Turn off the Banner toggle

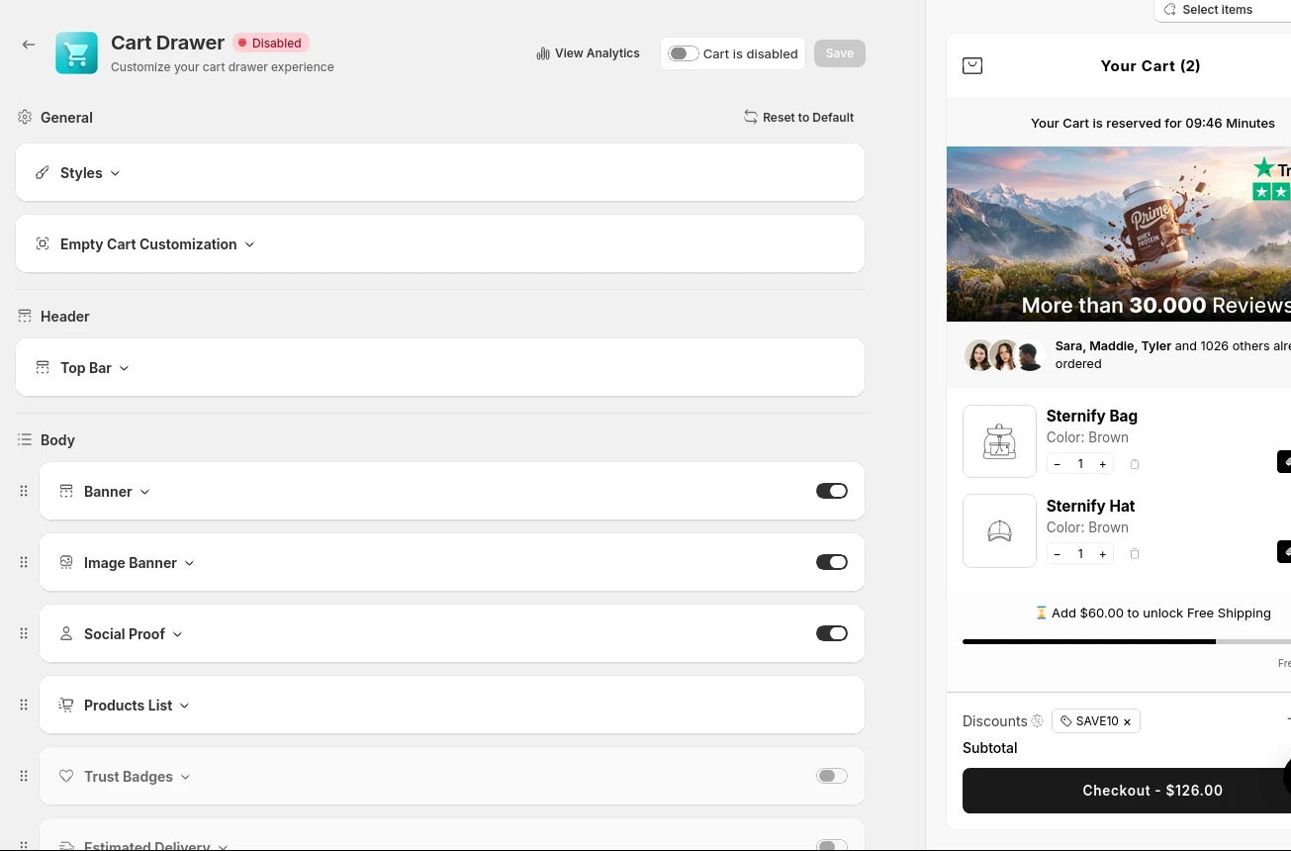coord(832,492)
